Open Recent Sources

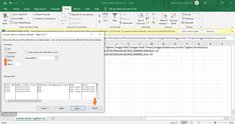pos(41,14)
